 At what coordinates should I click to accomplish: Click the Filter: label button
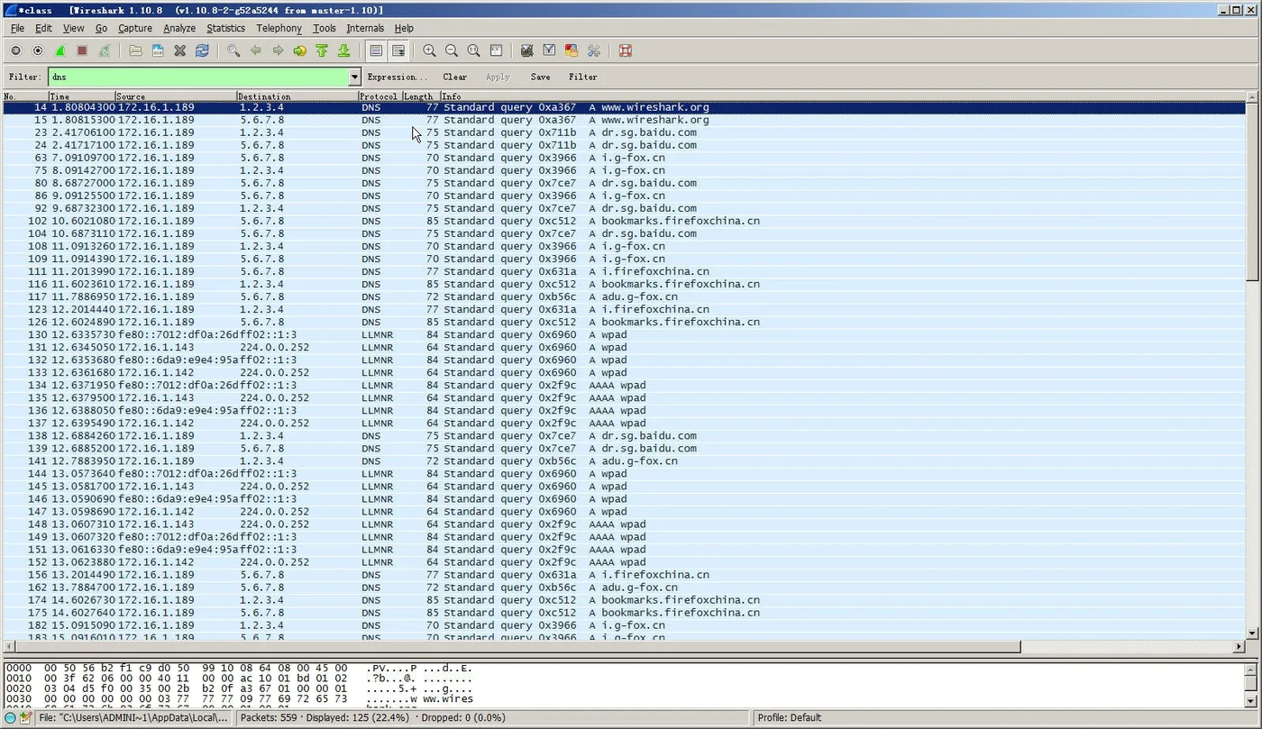point(24,77)
